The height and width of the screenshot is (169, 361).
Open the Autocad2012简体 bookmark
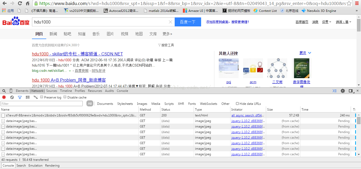121,11
